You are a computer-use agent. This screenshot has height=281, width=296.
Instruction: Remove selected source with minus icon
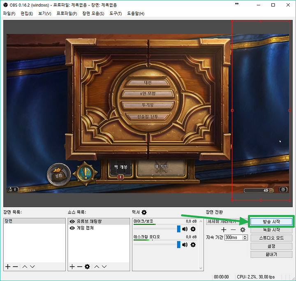pyautogui.click(x=80, y=267)
